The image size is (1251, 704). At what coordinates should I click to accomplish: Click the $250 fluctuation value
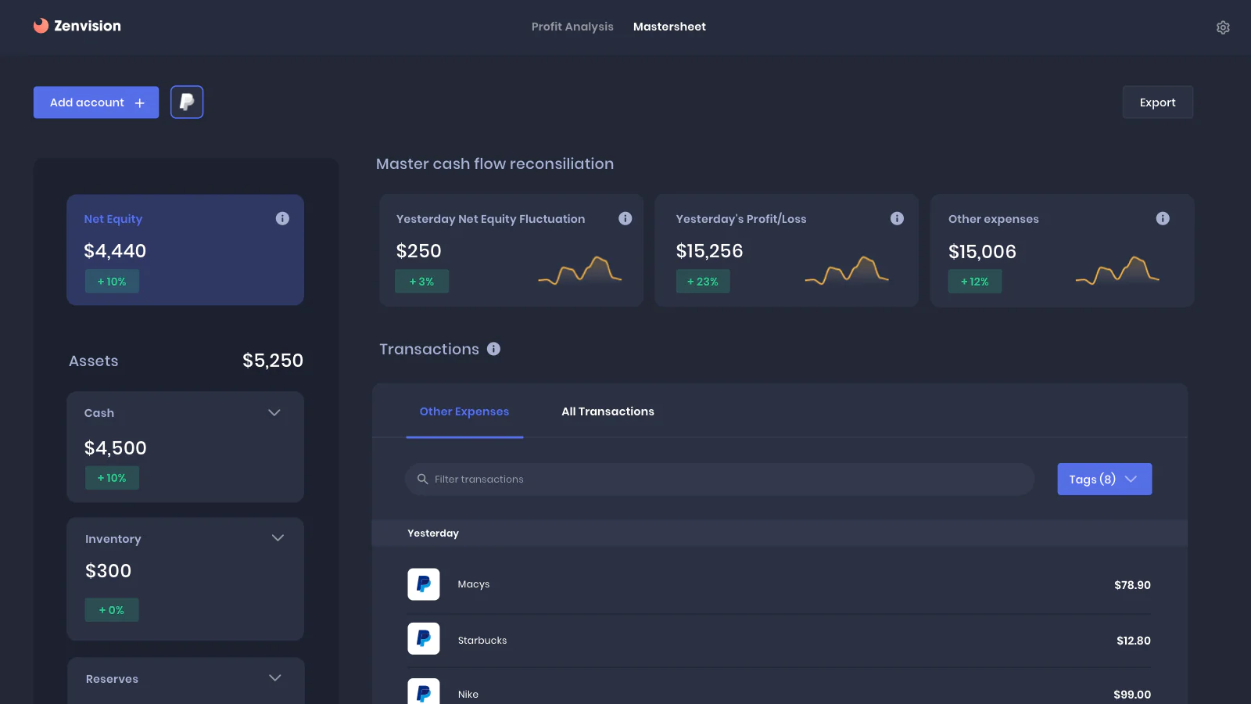[x=419, y=251]
